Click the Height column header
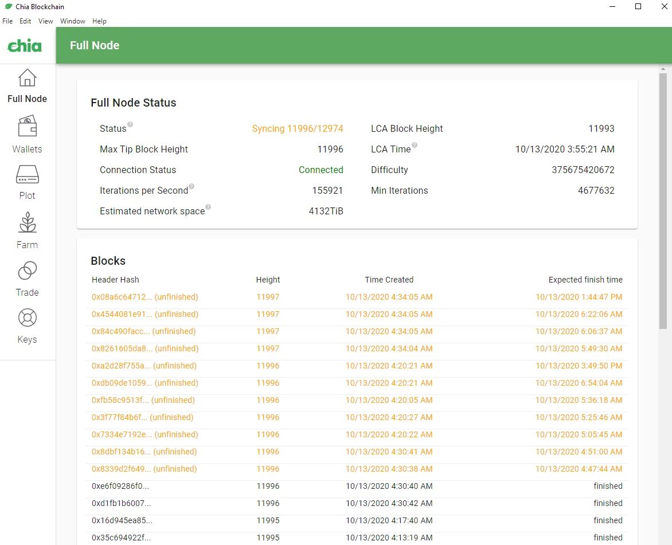The height and width of the screenshot is (545, 672). 268,280
